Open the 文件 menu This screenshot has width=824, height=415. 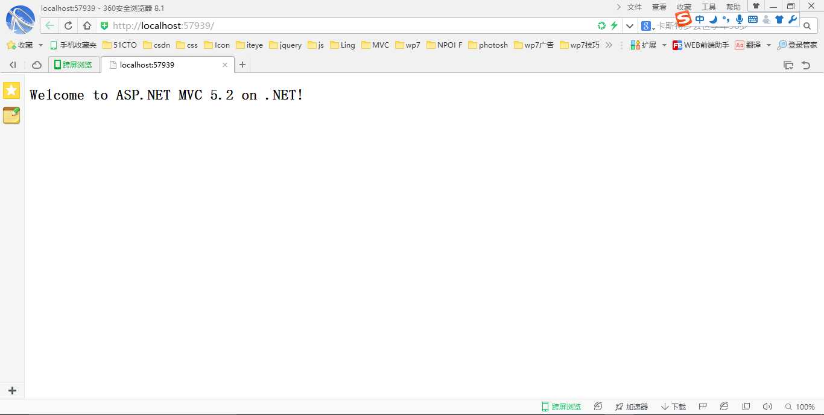pos(635,7)
